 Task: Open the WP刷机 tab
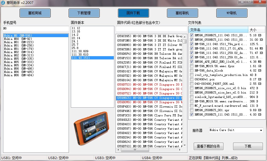click(231, 13)
